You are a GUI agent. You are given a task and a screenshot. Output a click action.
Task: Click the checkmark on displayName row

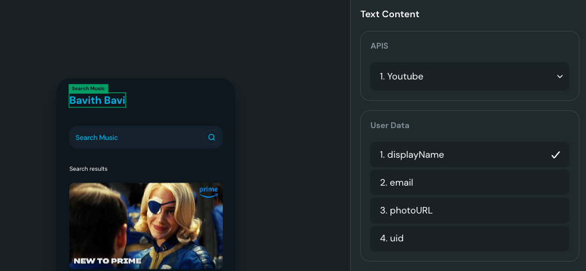tap(556, 155)
